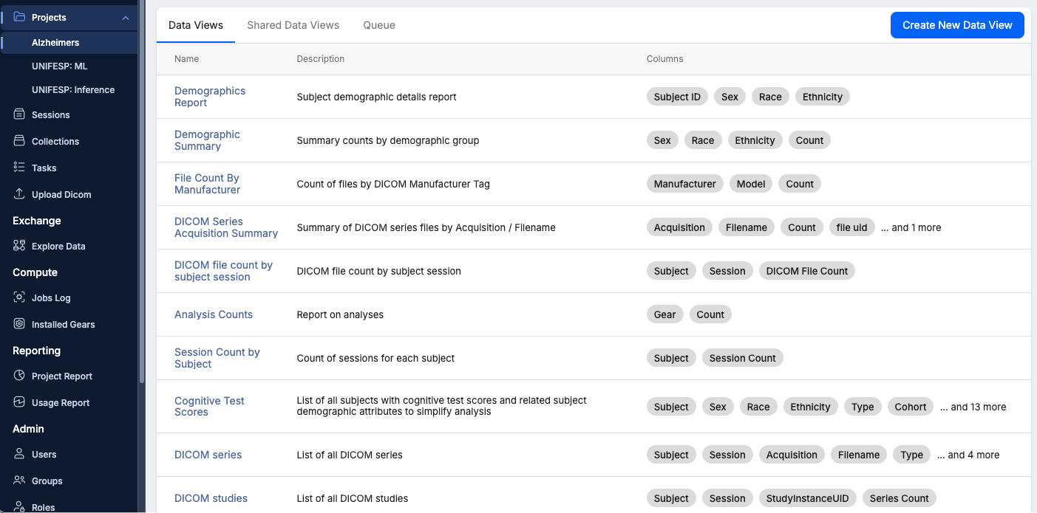Click the Tasks checklist icon
The image size is (1037, 513).
coord(19,168)
